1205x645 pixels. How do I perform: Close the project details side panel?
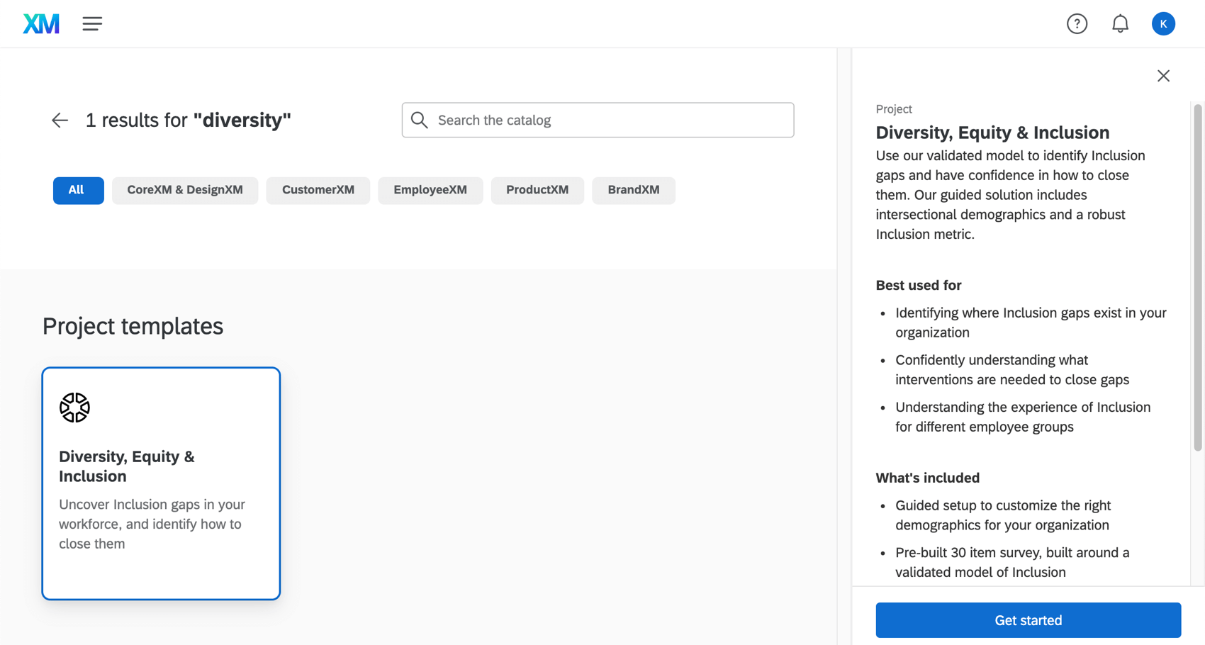[1163, 76]
